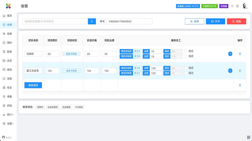Focus the member search field

(55, 21)
